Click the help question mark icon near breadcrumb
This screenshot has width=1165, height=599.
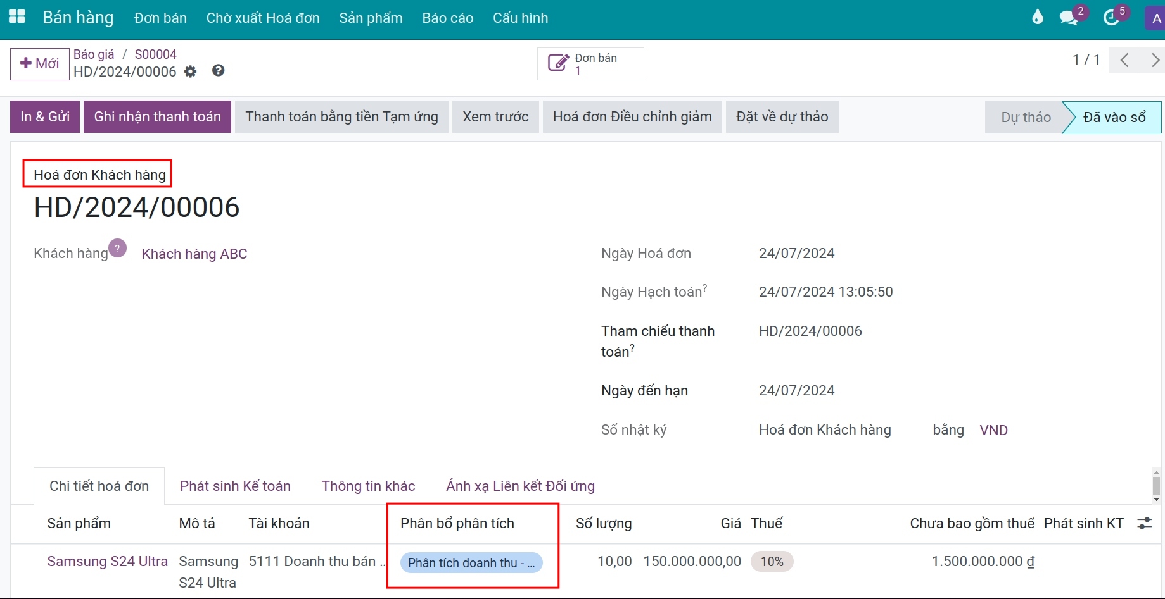click(219, 71)
